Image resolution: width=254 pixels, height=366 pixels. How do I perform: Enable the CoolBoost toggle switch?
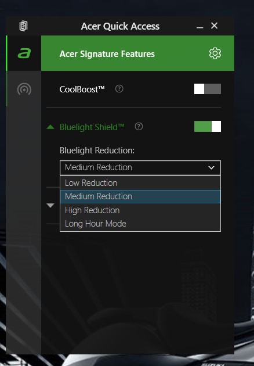coord(208,89)
